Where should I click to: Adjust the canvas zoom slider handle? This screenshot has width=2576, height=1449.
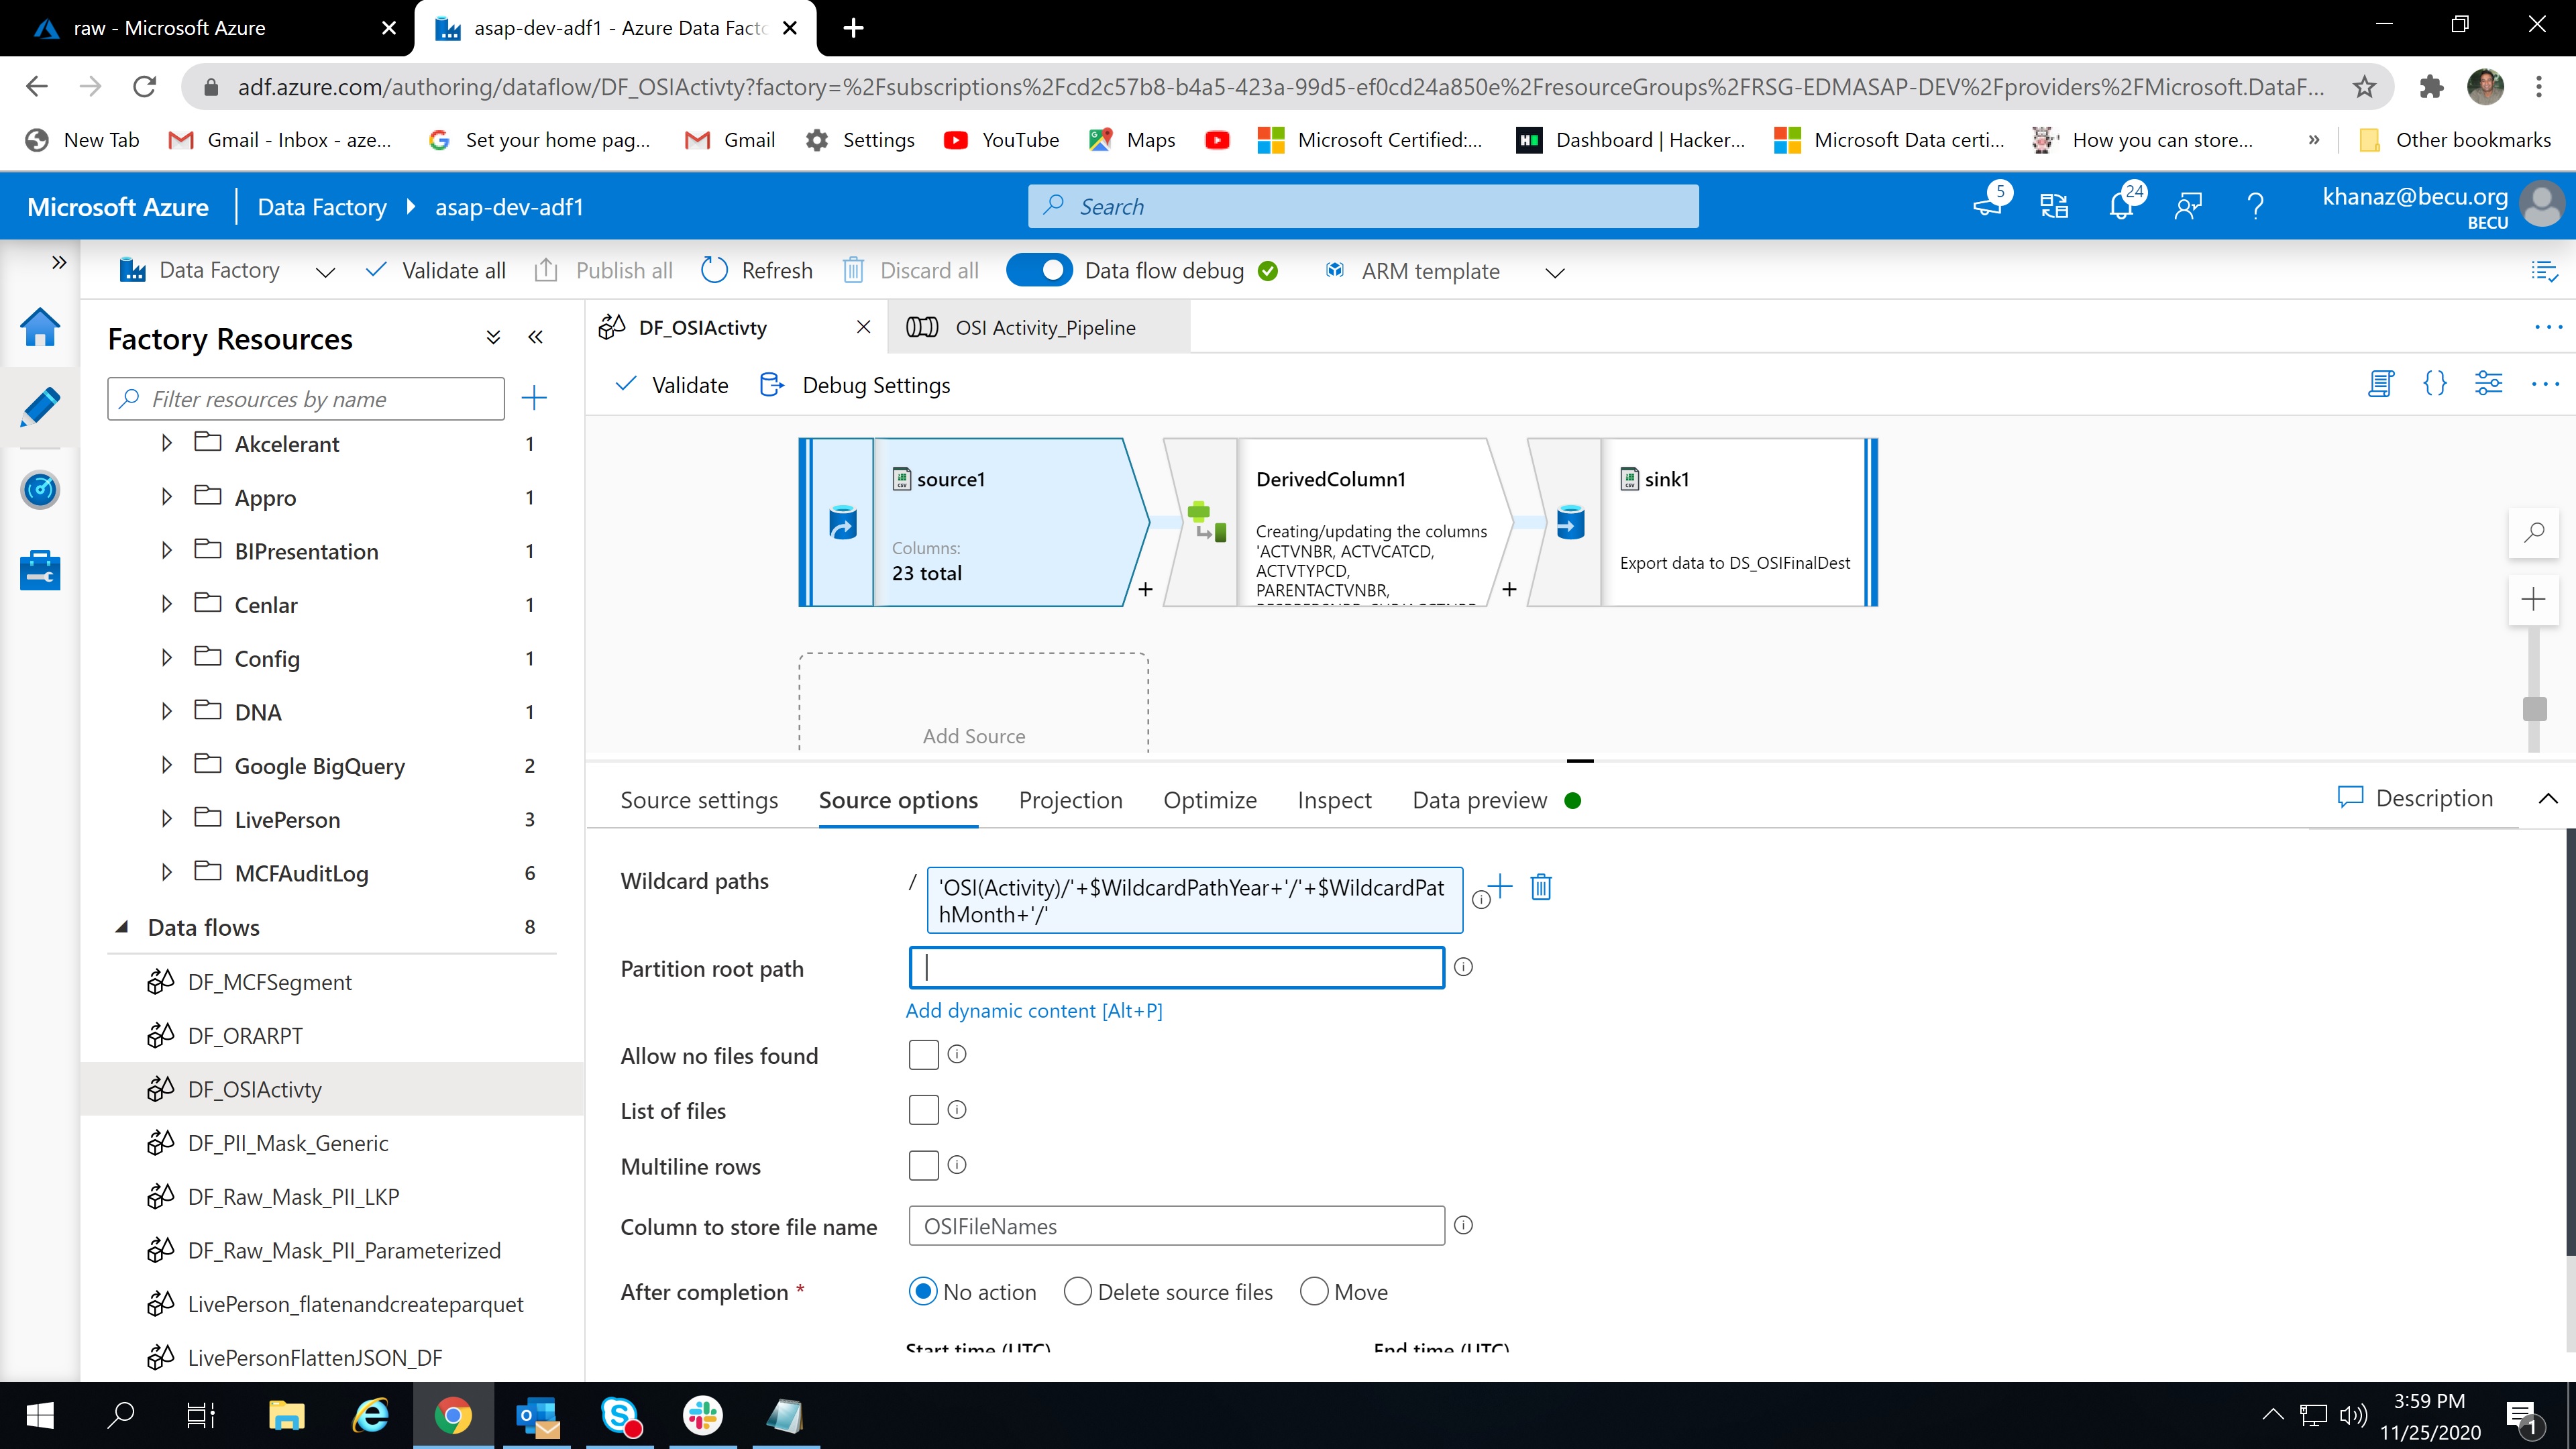pos(2534,709)
